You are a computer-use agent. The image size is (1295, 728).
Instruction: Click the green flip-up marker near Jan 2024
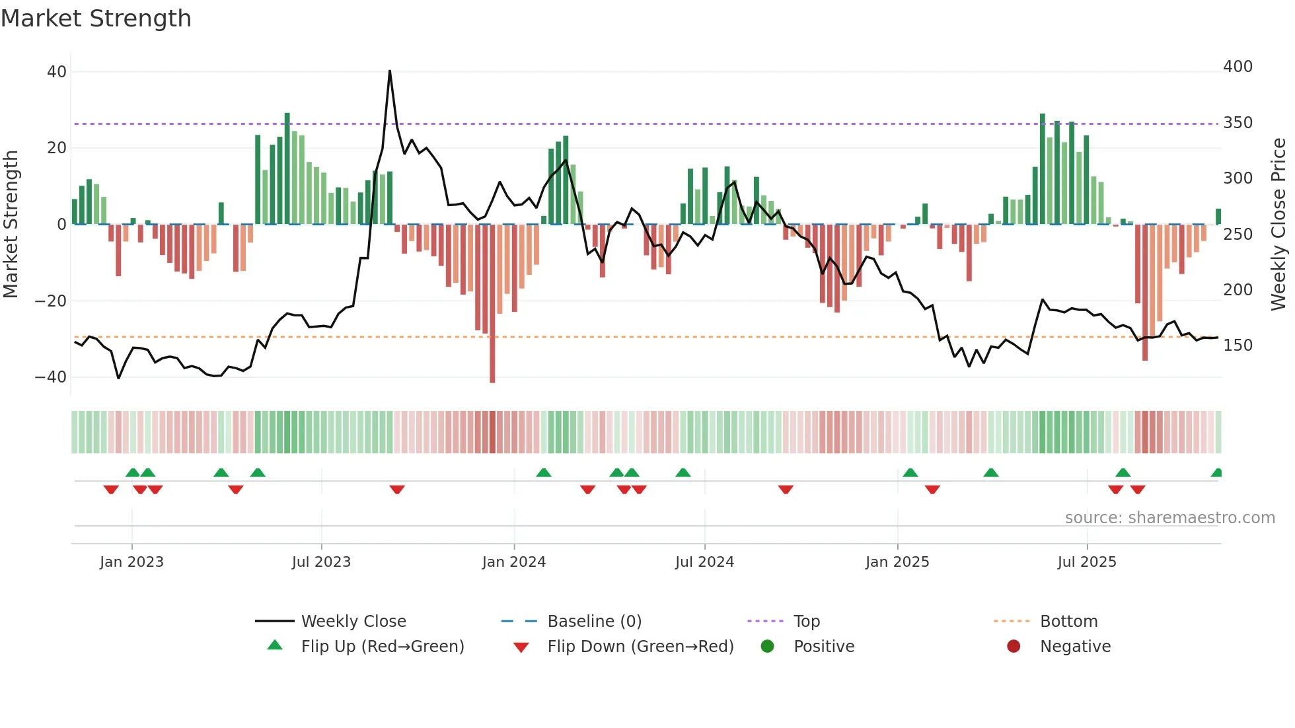pyautogui.click(x=544, y=473)
